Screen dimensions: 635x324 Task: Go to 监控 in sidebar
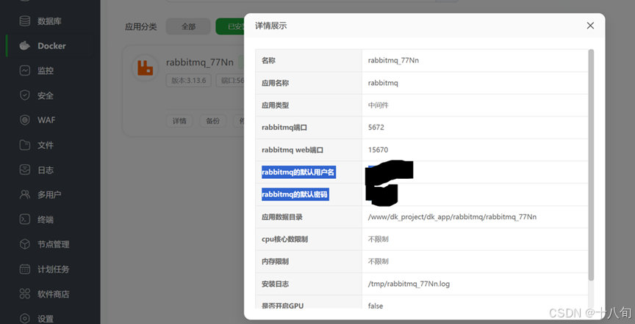46,70
